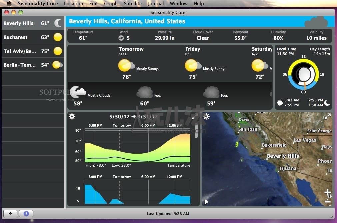Open the Edit menu
Image resolution: width=337 pixels, height=223 pixels.
(x=93, y=4)
